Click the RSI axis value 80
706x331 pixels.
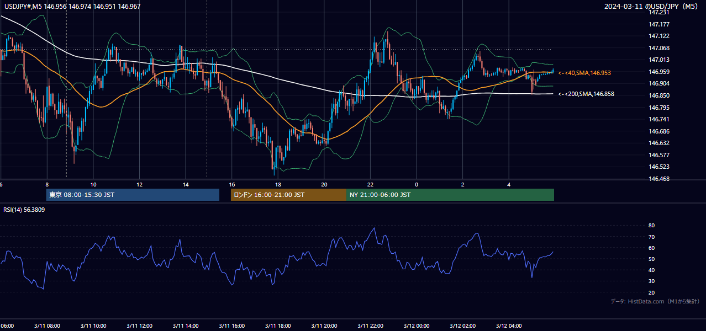click(x=651, y=226)
